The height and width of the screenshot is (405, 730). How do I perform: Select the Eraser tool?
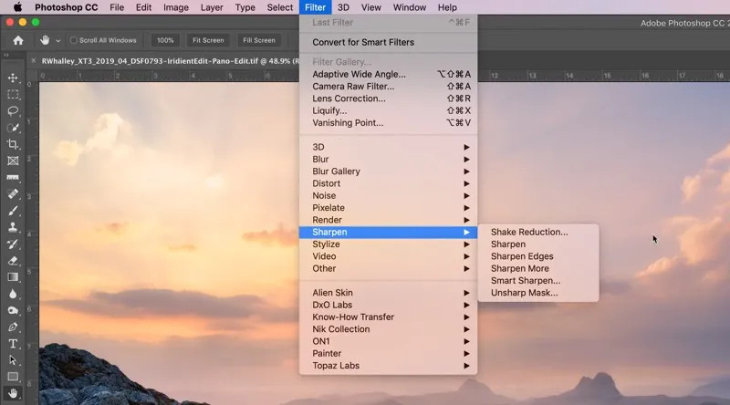pyautogui.click(x=13, y=261)
